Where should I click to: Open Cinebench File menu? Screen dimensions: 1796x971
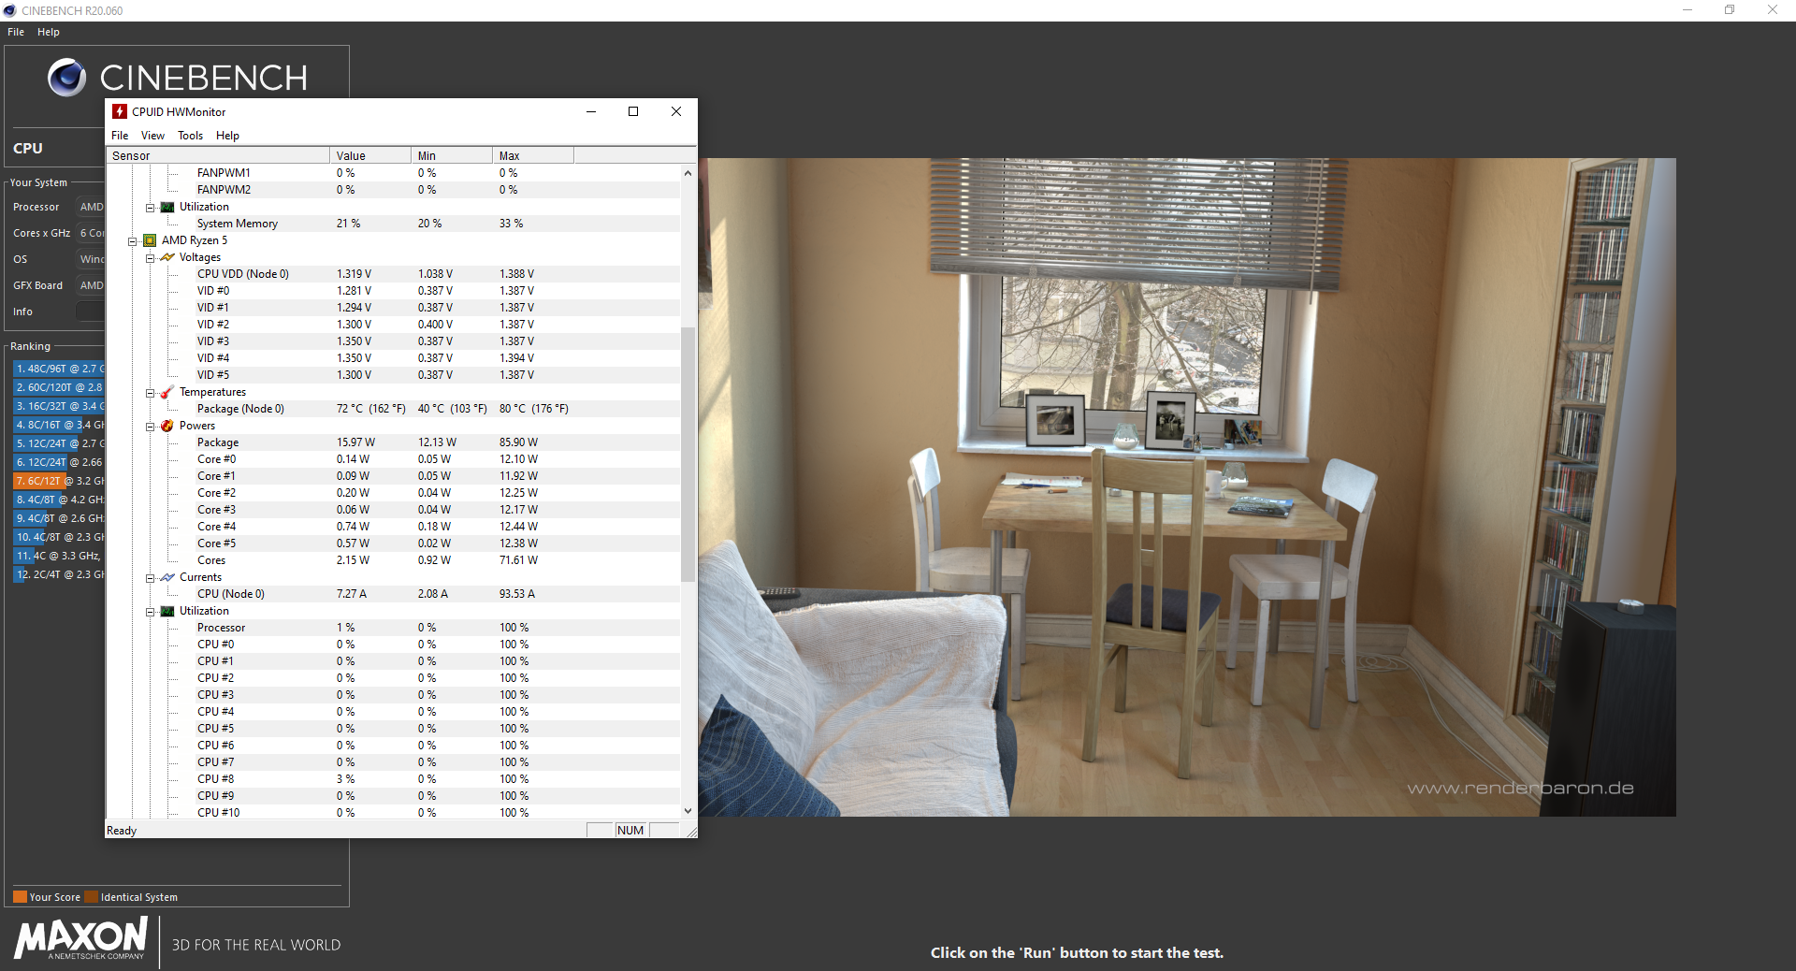point(16,32)
